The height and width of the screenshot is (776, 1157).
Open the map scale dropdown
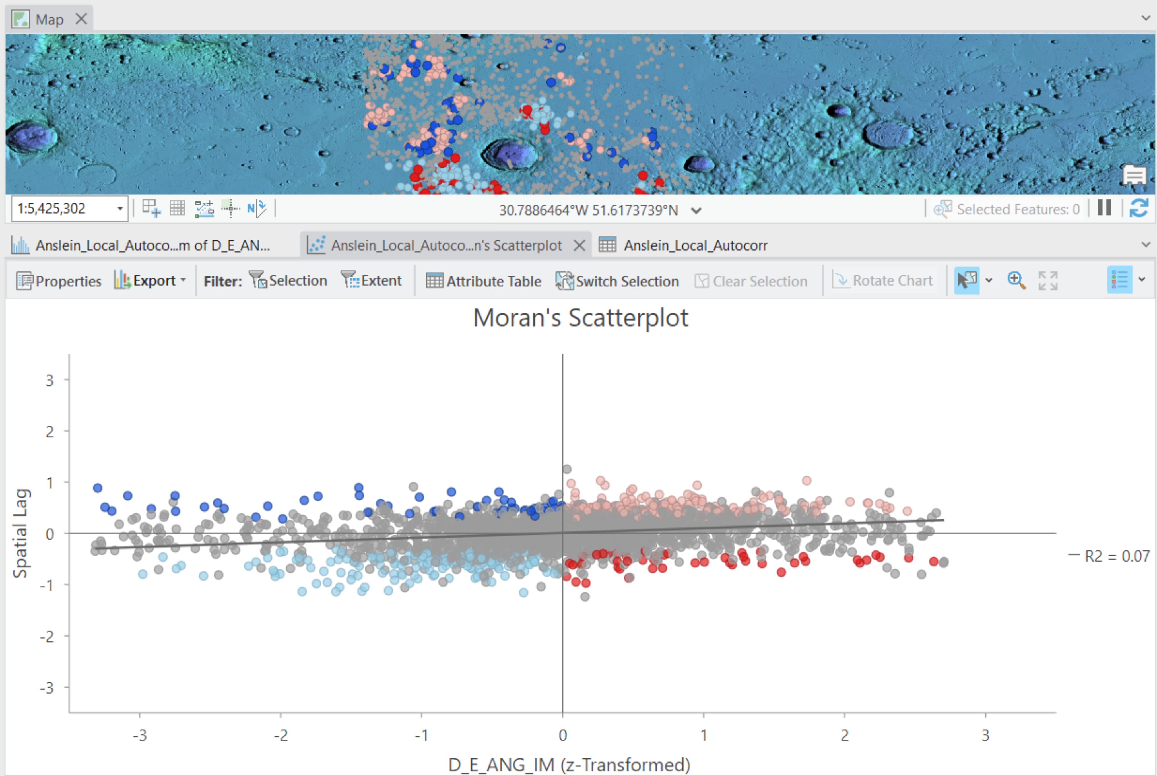120,208
